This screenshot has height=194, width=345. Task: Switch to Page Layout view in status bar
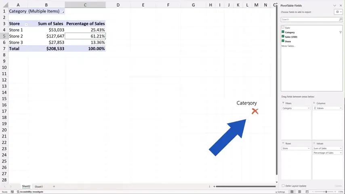[x=299, y=192]
